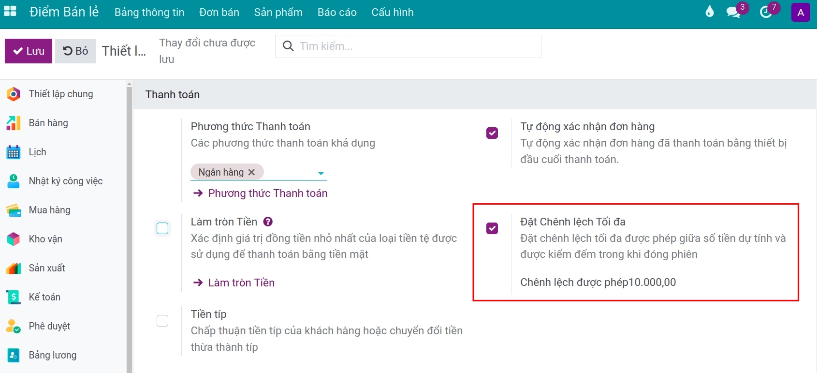
Task: Select Kho vận in the sidebar
Action: click(45, 239)
